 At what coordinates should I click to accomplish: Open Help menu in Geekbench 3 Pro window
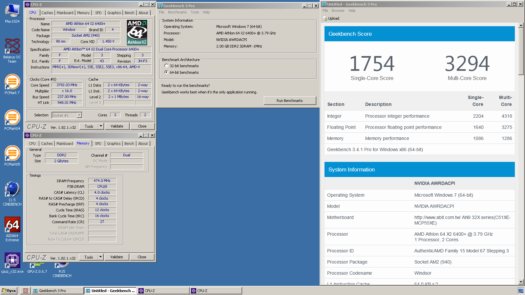tap(206, 12)
